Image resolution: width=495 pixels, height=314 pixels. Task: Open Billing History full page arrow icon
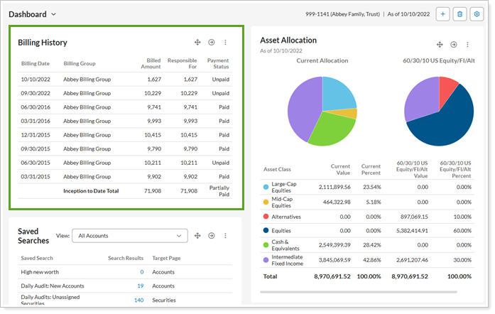[x=212, y=43]
